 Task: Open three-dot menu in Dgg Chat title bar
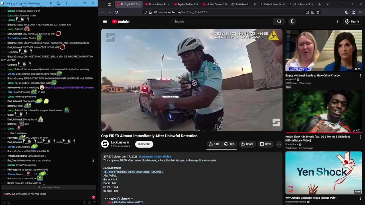(x=66, y=3)
